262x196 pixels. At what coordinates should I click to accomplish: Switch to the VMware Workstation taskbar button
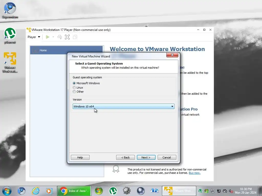pos(179,191)
